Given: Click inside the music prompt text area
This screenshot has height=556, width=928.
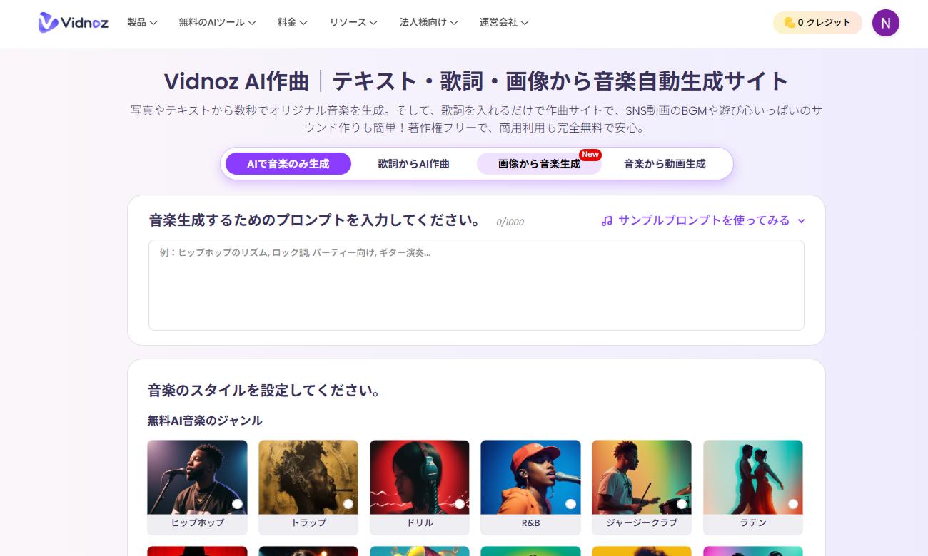Looking at the screenshot, I should click(476, 285).
